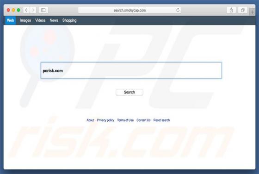This screenshot has width=259, height=174.
Task: Switch to the Images tab
Action: pos(25,20)
